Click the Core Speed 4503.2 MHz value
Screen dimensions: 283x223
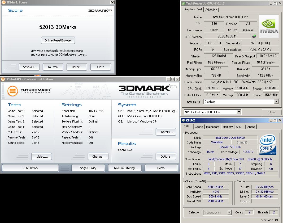[216, 187]
